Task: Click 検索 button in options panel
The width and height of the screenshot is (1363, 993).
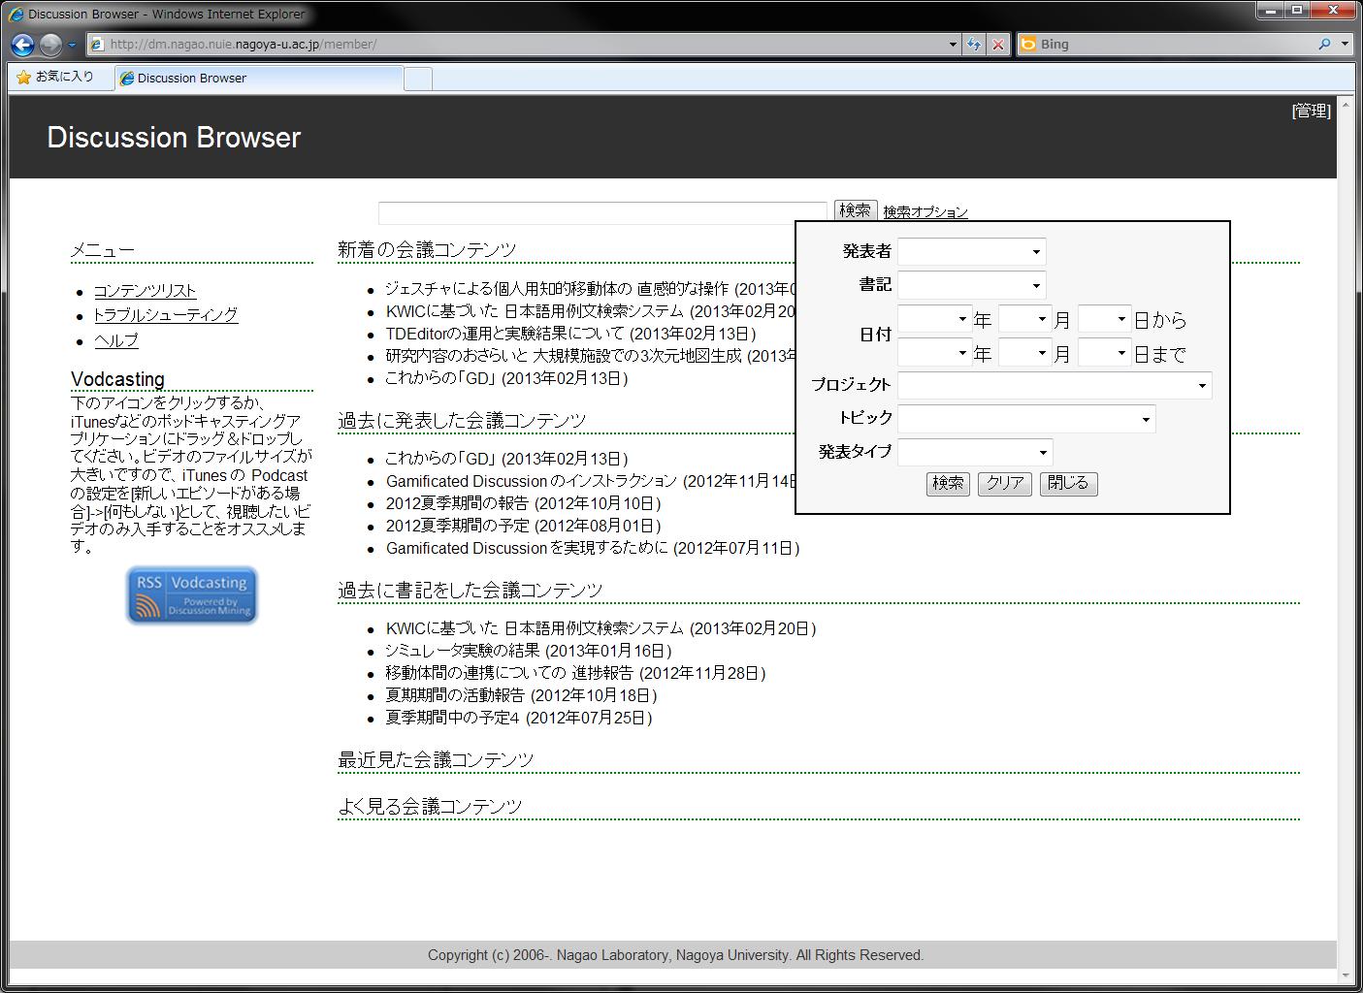Action: click(948, 484)
